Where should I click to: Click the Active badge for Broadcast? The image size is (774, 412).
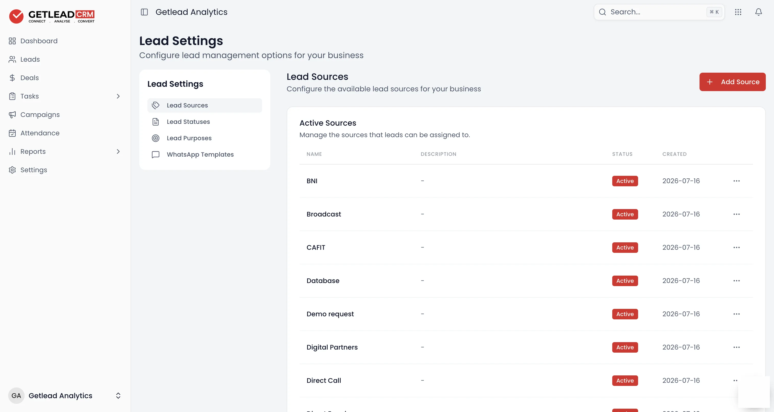(x=625, y=214)
